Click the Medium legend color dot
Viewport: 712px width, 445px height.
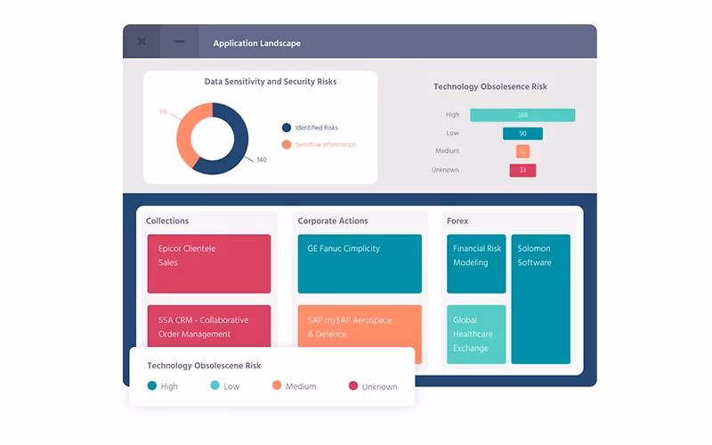(x=277, y=385)
